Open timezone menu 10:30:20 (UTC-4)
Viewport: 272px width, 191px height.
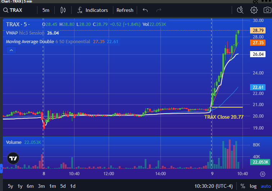(x=213, y=186)
